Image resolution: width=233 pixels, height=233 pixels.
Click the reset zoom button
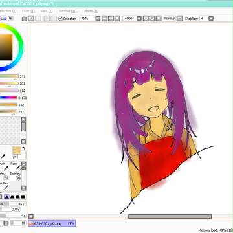point(117,19)
